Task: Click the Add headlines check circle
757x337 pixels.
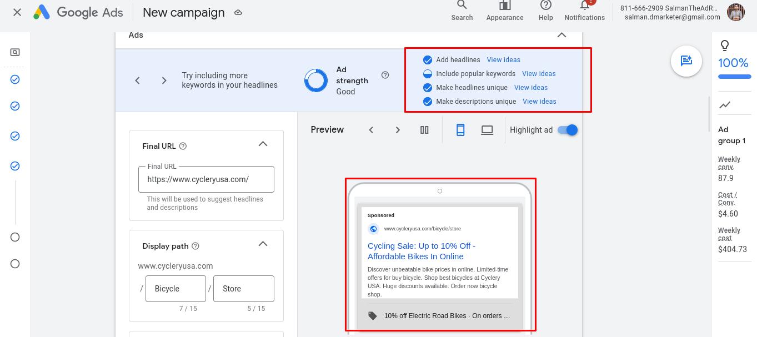Action: [x=428, y=60]
